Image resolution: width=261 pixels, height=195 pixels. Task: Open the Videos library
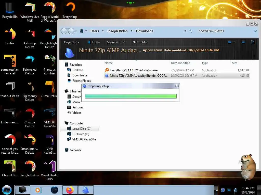pyautogui.click(x=74, y=112)
